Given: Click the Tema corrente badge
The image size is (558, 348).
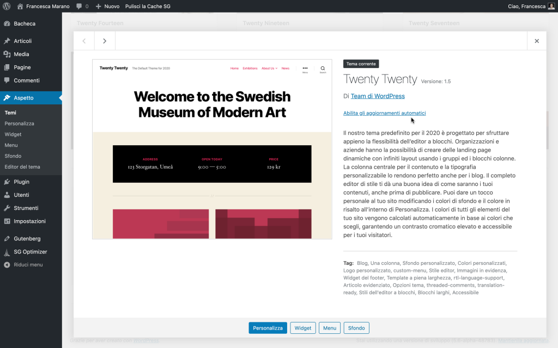Looking at the screenshot, I should [x=361, y=64].
